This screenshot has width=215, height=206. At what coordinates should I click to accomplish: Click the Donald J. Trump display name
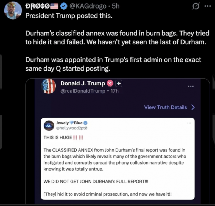coord(83,83)
